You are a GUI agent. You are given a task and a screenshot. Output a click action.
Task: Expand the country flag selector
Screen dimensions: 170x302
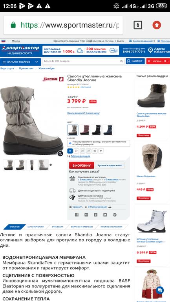[x=5, y=41]
